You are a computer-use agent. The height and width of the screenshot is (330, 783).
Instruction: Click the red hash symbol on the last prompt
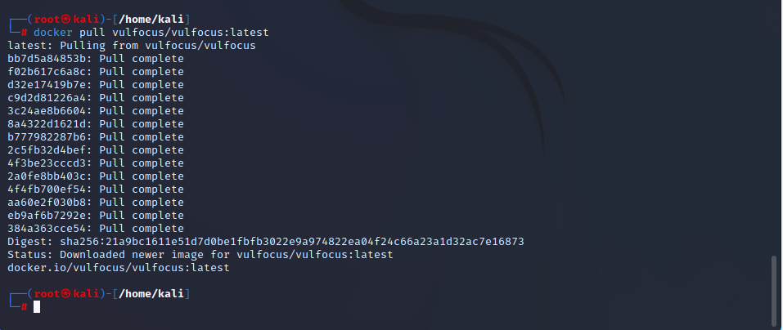(25, 307)
